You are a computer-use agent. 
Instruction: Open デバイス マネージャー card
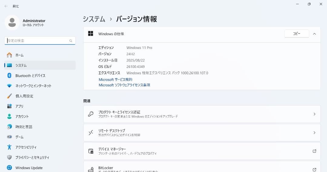[202, 151]
